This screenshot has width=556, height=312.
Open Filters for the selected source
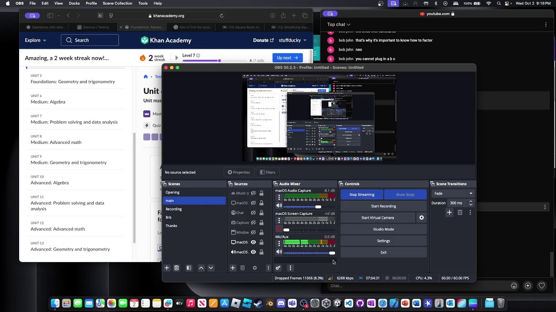(x=268, y=172)
